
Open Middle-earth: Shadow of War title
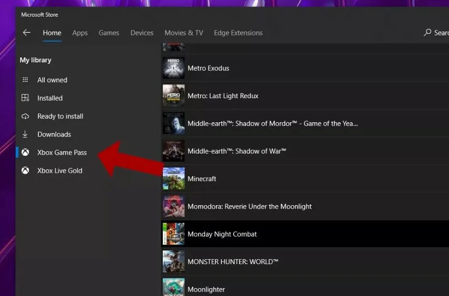point(237,151)
